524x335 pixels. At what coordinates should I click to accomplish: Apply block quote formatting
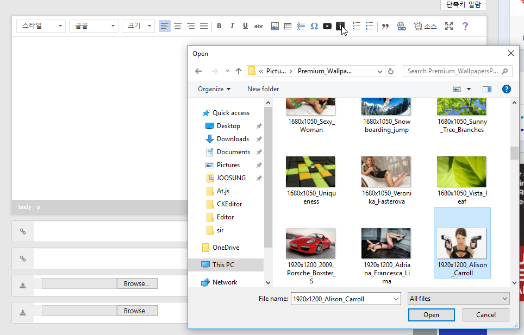(x=385, y=26)
